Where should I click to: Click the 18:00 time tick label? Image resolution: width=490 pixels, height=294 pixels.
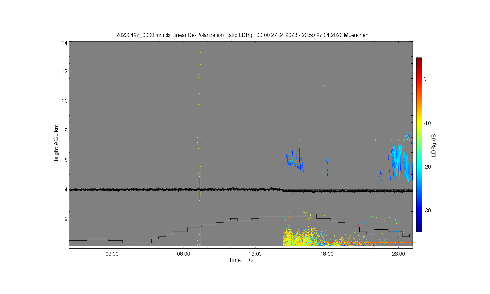point(327,254)
